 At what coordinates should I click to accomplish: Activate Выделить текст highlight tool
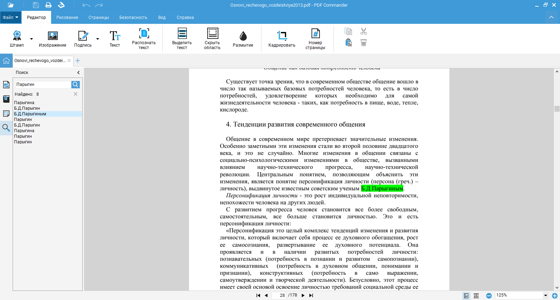click(x=182, y=39)
